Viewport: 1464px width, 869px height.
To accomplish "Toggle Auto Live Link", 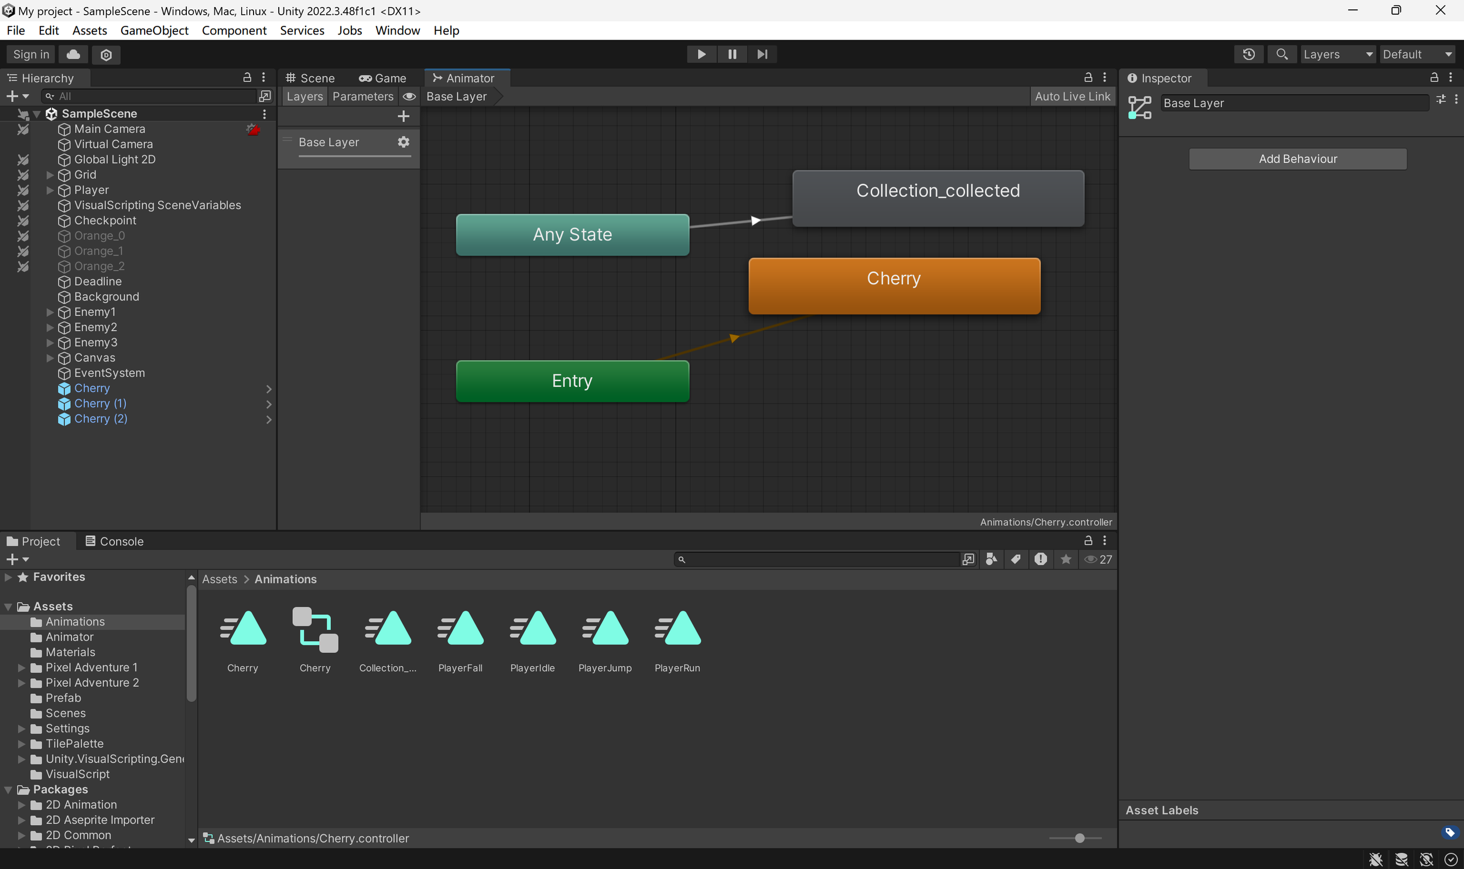I will click(1072, 97).
